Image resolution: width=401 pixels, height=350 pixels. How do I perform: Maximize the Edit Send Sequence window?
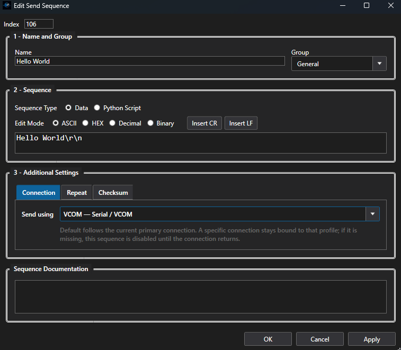pyautogui.click(x=366, y=5)
